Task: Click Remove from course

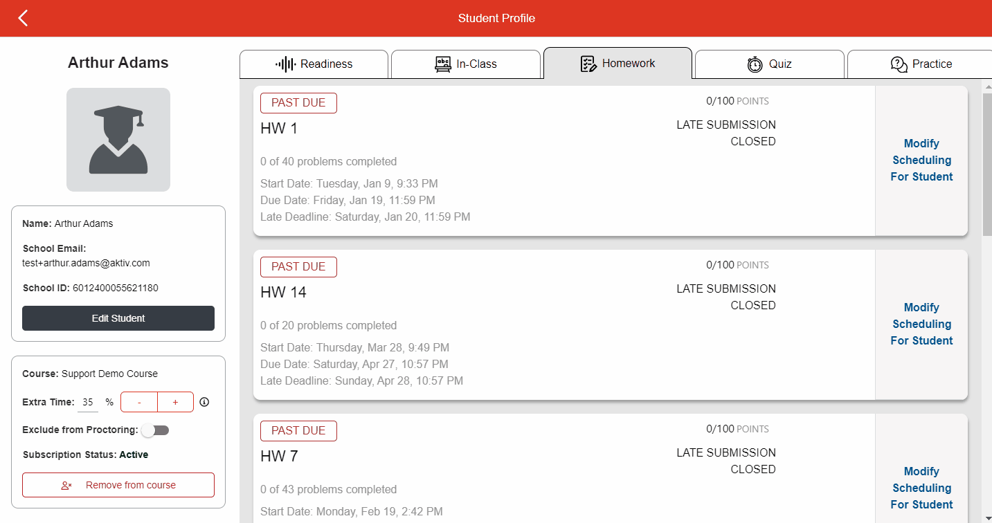Action: click(x=118, y=485)
